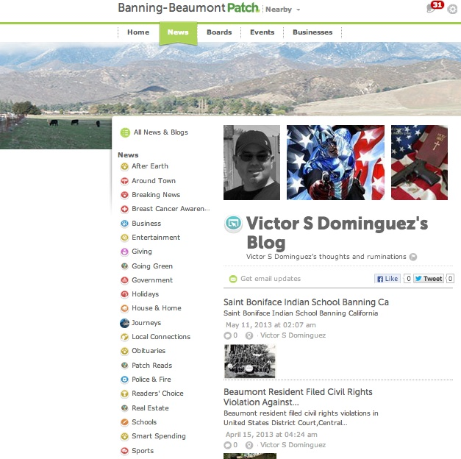Open the Saint Boniface school photo thumbnail
The width and height of the screenshot is (461, 459).
tap(249, 361)
